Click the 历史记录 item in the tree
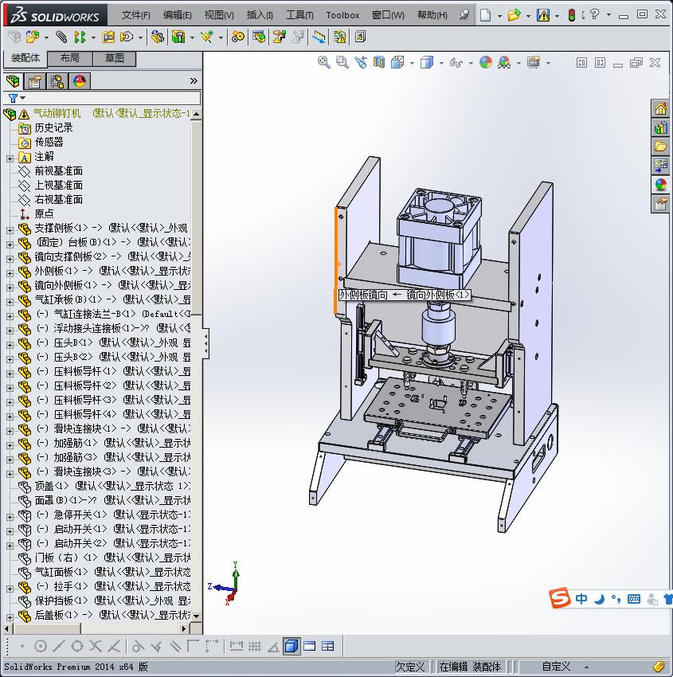The image size is (673, 677). coord(53,127)
